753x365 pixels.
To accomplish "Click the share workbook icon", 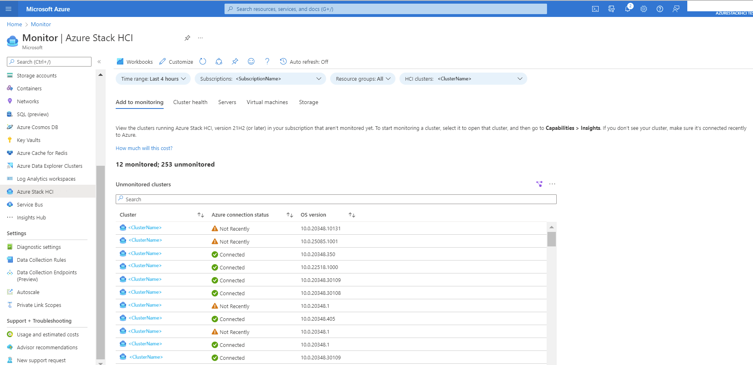I will 219,61.
